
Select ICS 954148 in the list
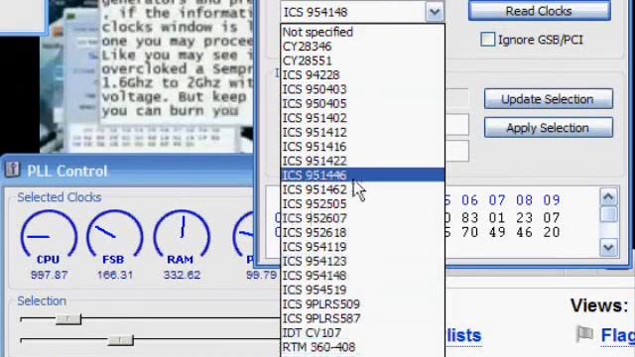point(362,276)
